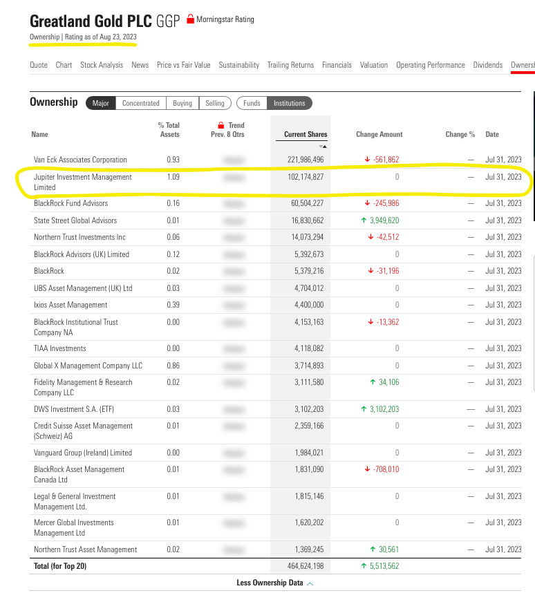Open the Stock Analysis tab

[x=102, y=65]
